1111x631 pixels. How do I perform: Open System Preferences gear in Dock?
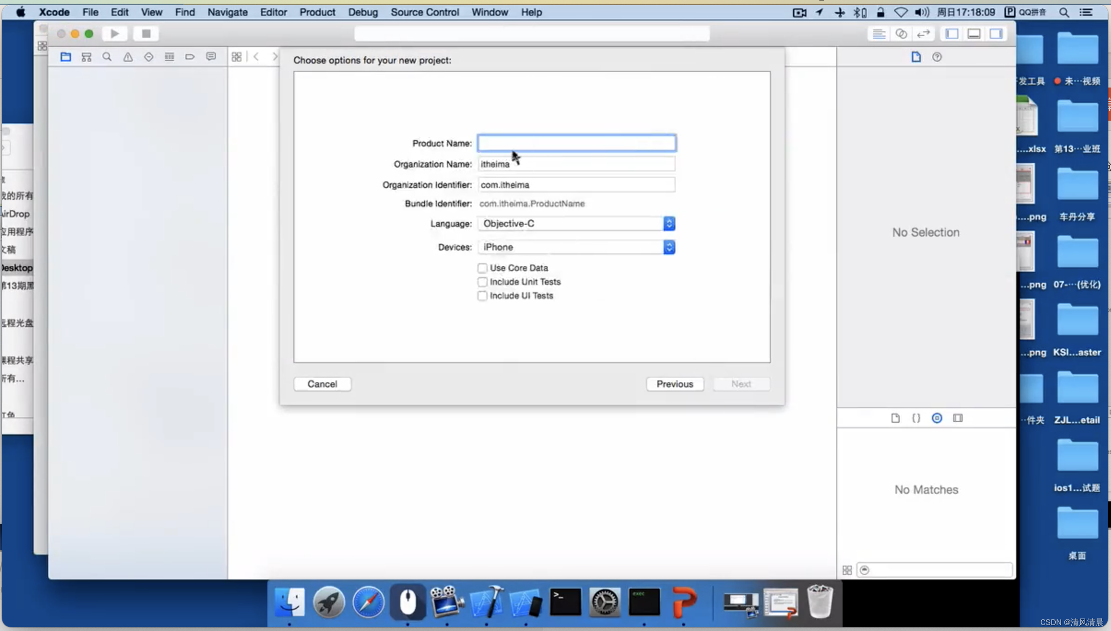pyautogui.click(x=604, y=602)
